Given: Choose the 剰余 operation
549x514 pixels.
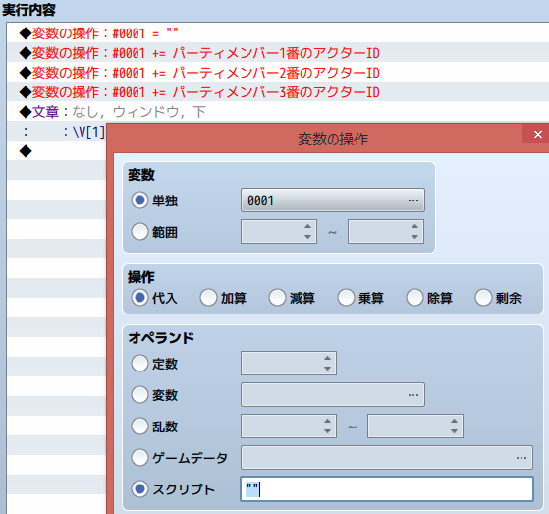Looking at the screenshot, I should click(483, 298).
